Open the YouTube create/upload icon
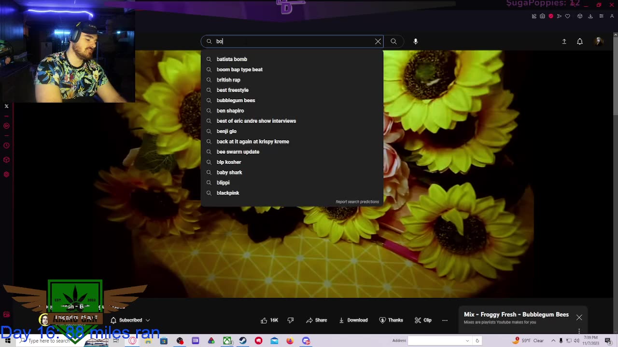 [564, 41]
